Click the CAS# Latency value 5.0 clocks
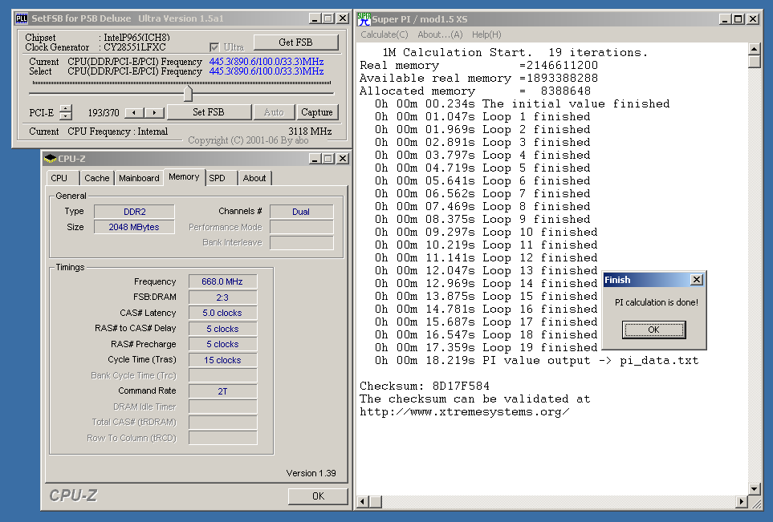The width and height of the screenshot is (773, 522). pos(222,314)
